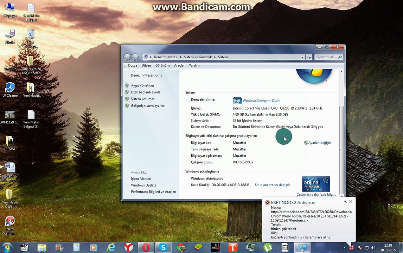
Task: Open BlueStacks from the taskbar
Action: pos(198,248)
